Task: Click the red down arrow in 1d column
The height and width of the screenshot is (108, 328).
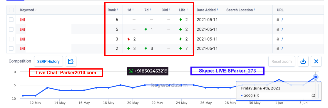Action: [129, 39]
